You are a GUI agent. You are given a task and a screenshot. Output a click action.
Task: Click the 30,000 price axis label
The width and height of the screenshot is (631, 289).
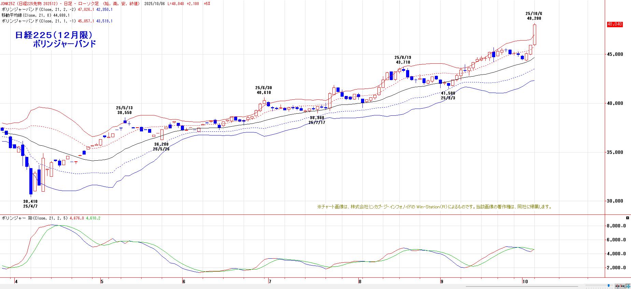click(x=615, y=201)
